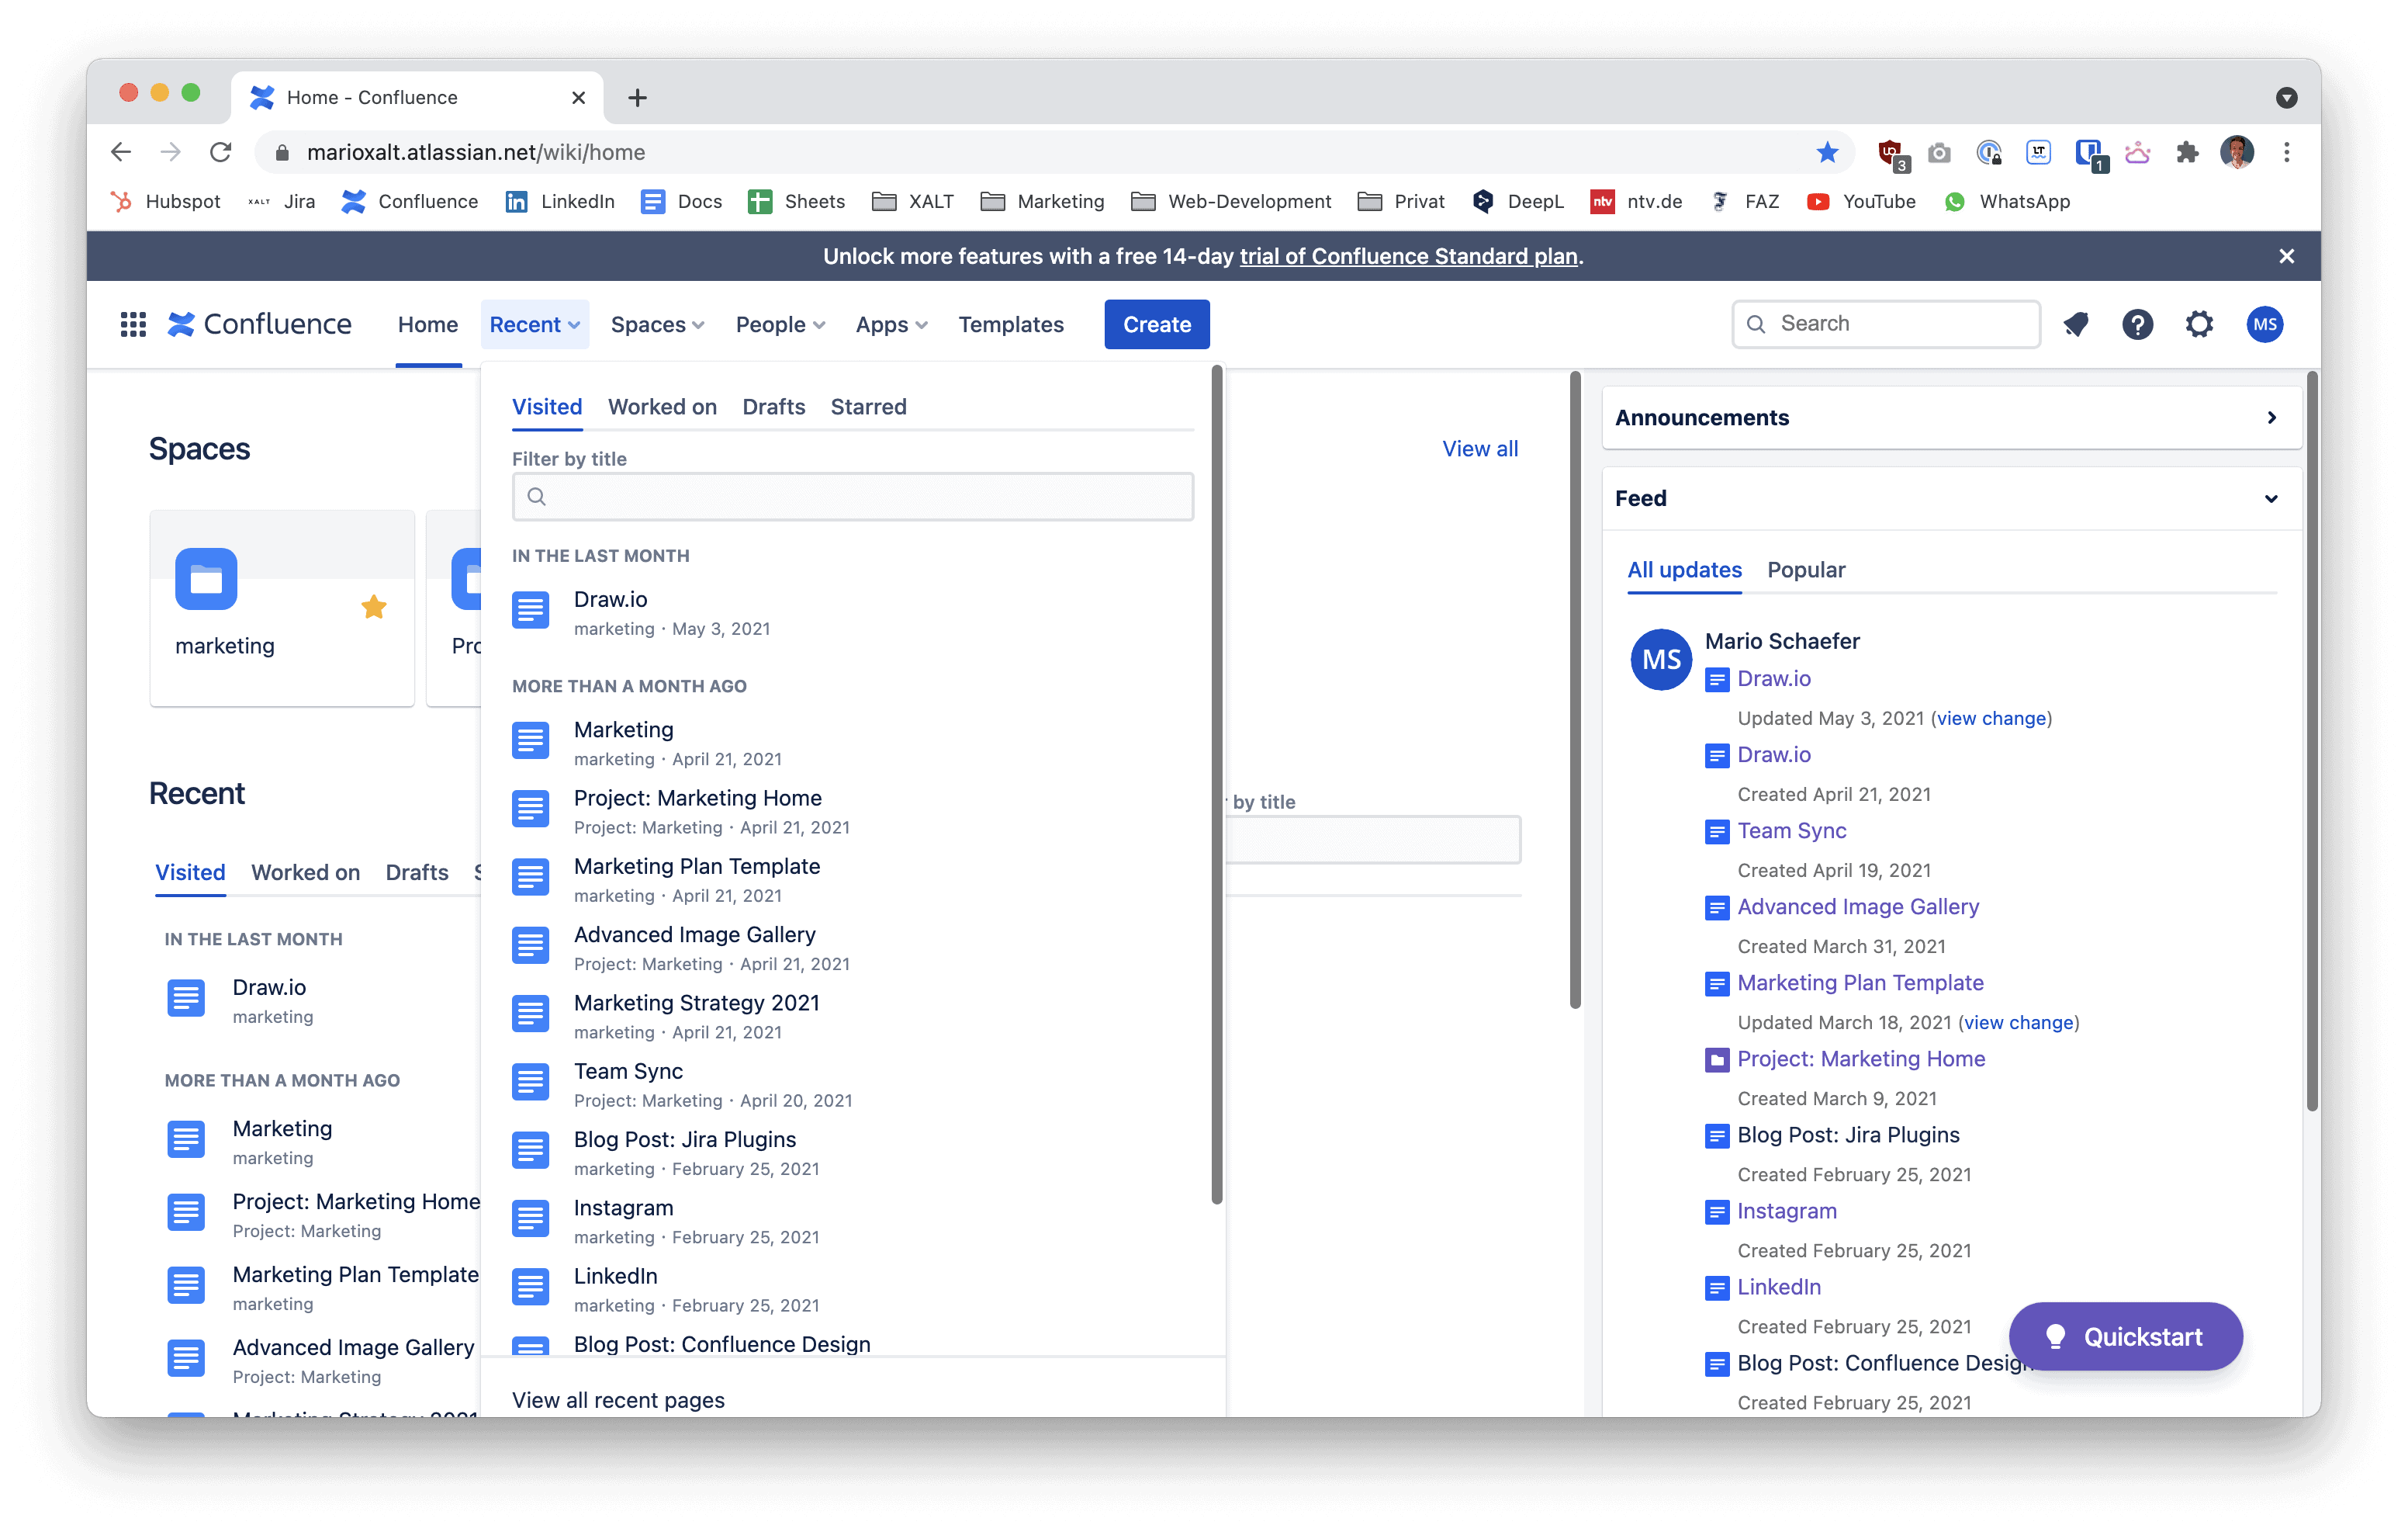Expand the Spaces dropdown menu

click(x=657, y=324)
